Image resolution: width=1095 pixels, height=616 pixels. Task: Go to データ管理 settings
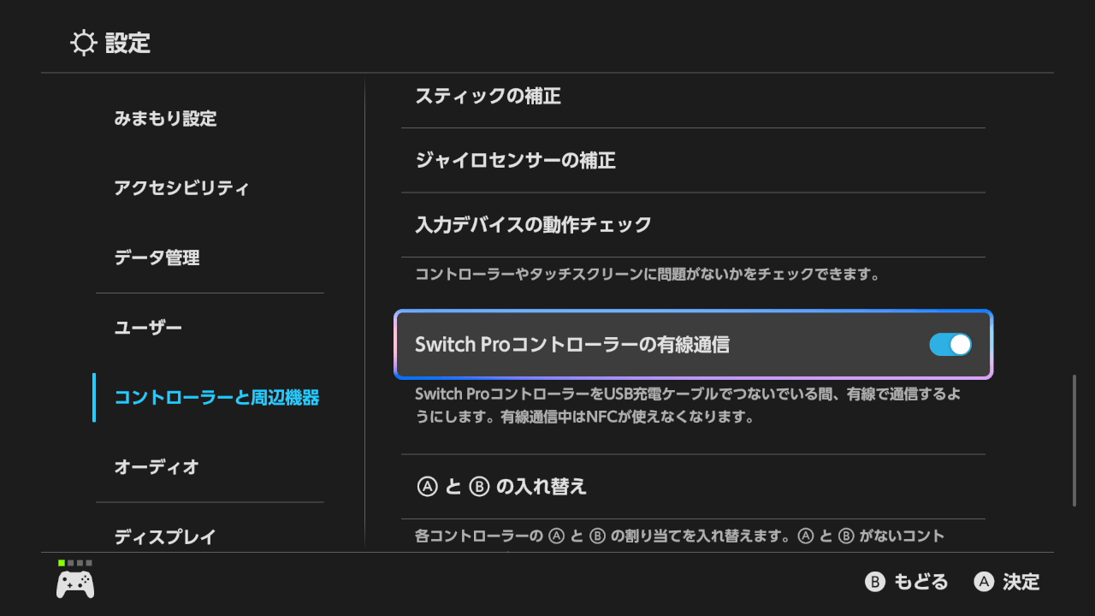pyautogui.click(x=157, y=258)
